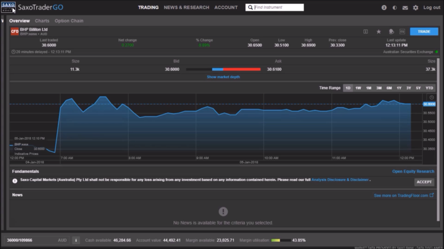This screenshot has height=249, width=444.
Task: Select the 3Y time range
Action: click(408, 88)
